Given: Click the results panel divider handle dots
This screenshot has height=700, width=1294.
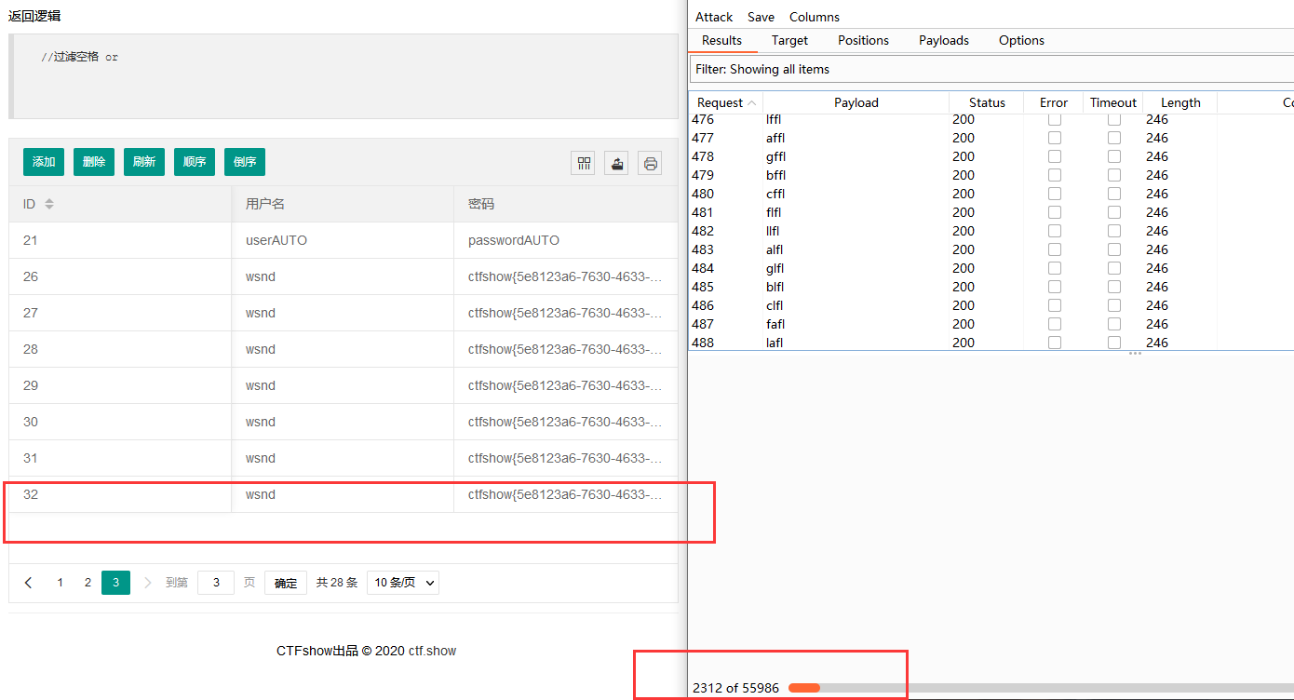Looking at the screenshot, I should pos(1135,354).
